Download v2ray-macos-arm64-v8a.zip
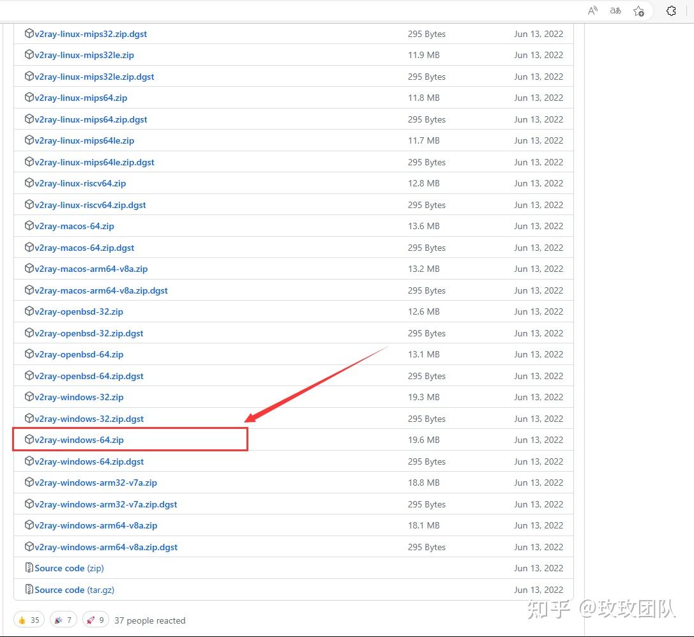The height and width of the screenshot is (637, 694). click(91, 269)
